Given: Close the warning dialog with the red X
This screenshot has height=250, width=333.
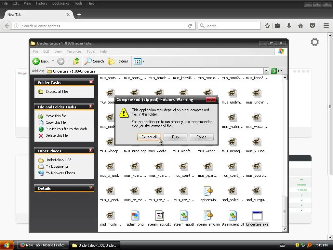Looking at the screenshot, I should [x=211, y=100].
